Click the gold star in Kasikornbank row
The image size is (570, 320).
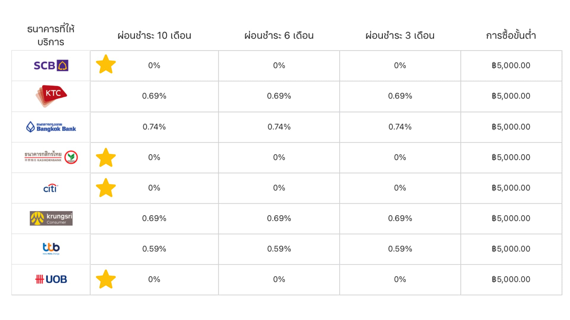tap(106, 158)
